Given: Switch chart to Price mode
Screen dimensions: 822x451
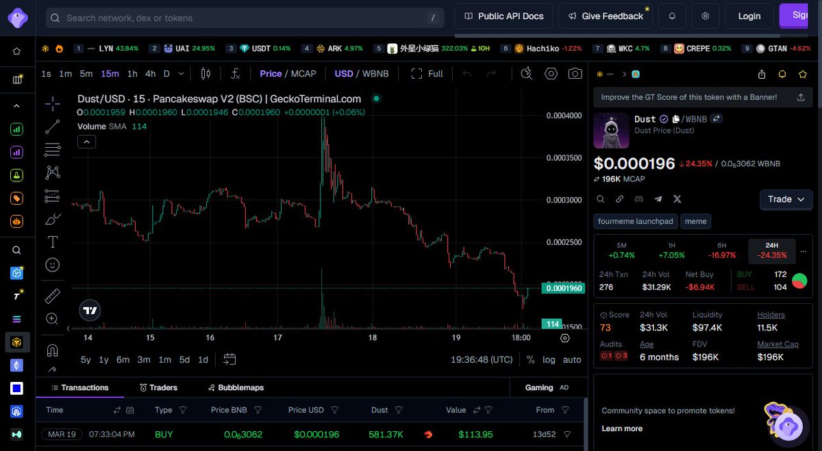Looking at the screenshot, I should pyautogui.click(x=271, y=73).
